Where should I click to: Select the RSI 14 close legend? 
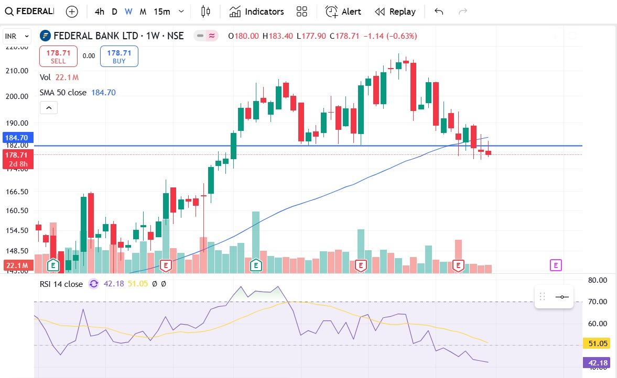pyautogui.click(x=61, y=284)
